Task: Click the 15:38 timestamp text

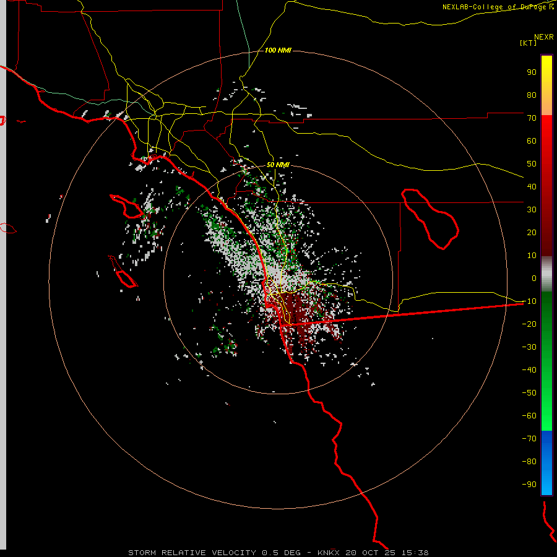Action: pyautogui.click(x=415, y=553)
